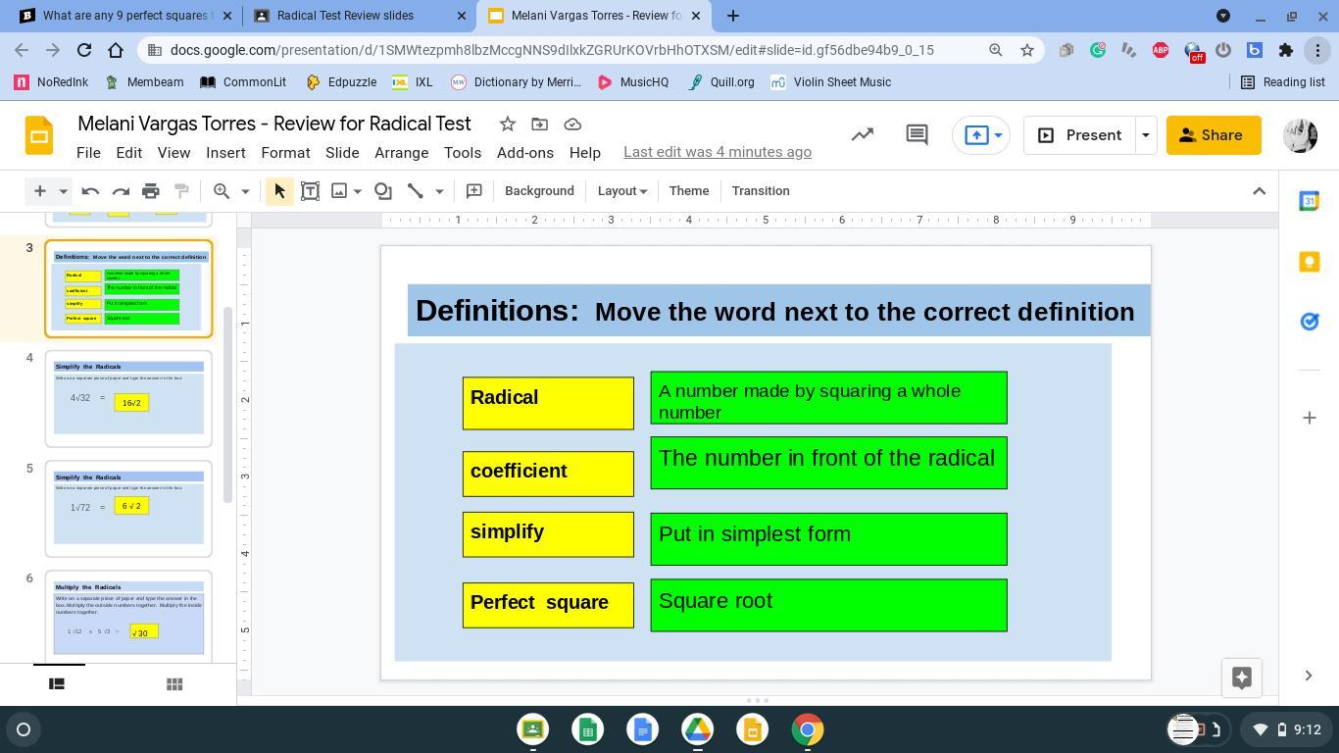The image size is (1339, 753).
Task: Open the line type dropdown arrow
Action: 439,191
